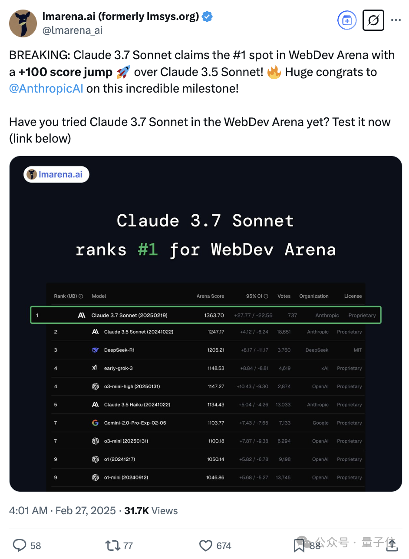Click the lmarena.ai badge in the image

tap(56, 174)
